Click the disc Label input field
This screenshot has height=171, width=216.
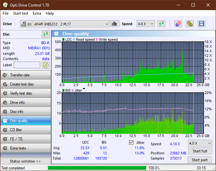(27, 65)
